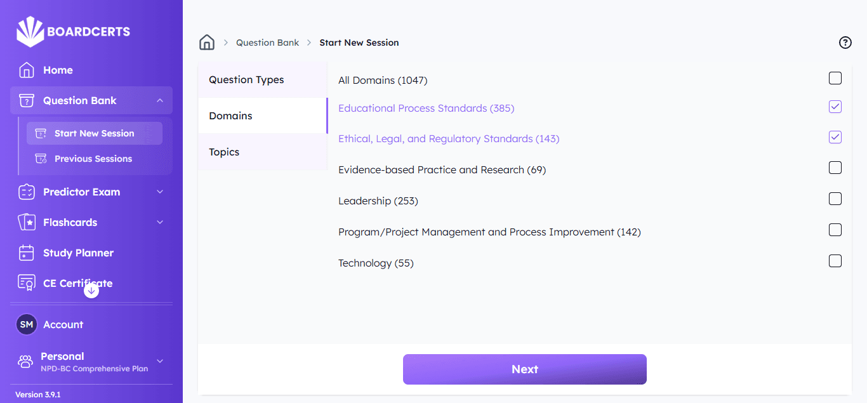Open Previous Sessions in sidebar
This screenshot has width=867, height=403.
coord(93,159)
